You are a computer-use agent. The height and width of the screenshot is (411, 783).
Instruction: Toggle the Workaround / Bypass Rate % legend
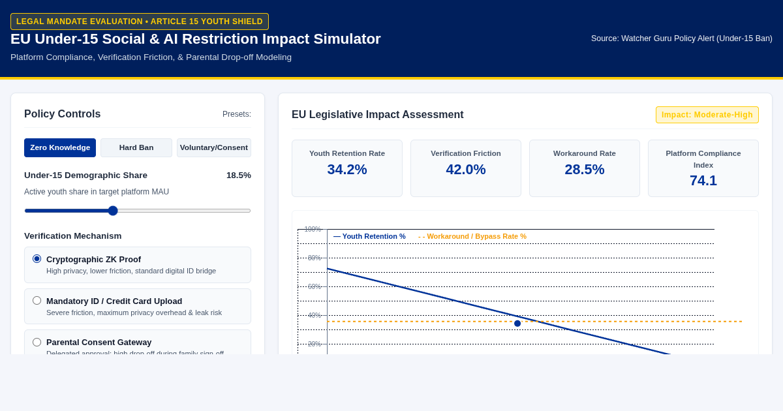[x=472, y=236]
